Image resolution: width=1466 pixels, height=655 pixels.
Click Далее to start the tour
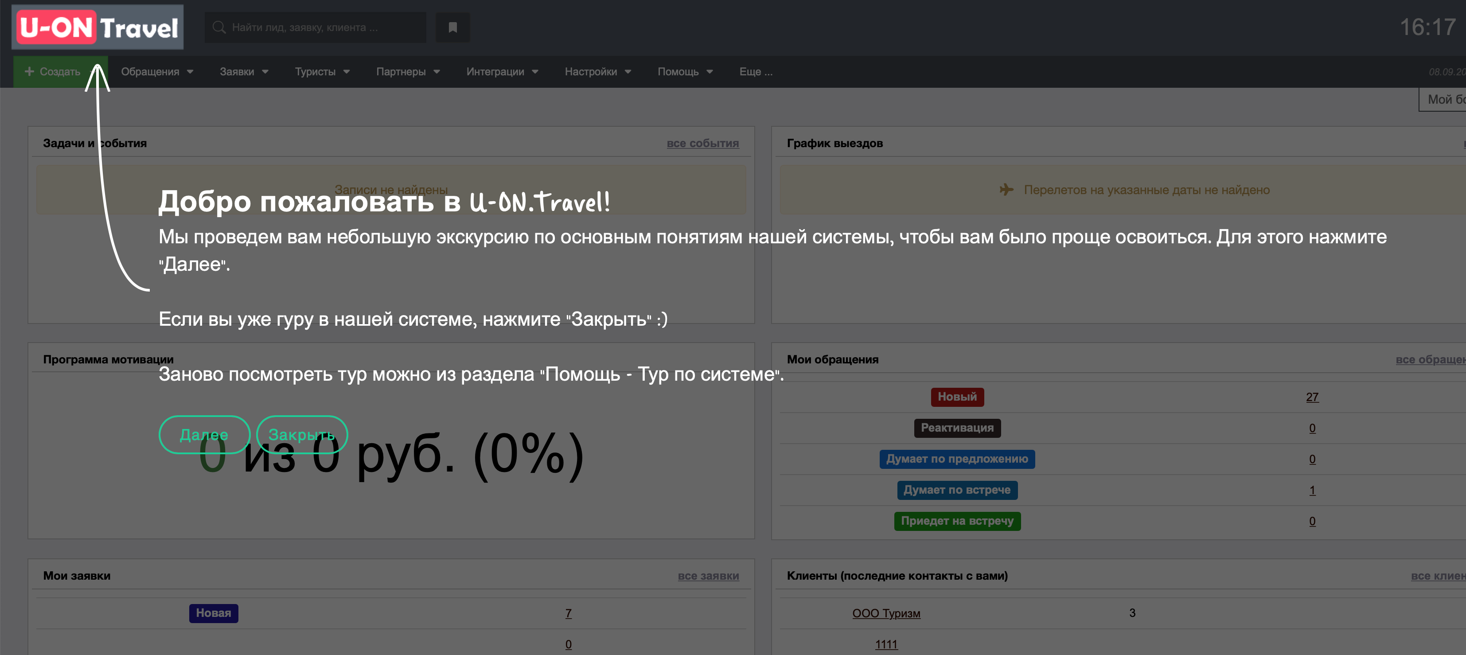click(204, 435)
